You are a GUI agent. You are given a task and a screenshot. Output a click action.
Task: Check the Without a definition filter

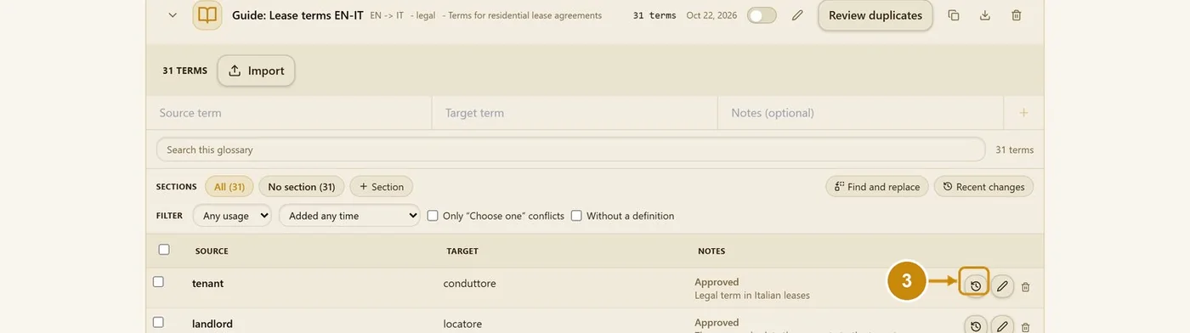pos(622,216)
